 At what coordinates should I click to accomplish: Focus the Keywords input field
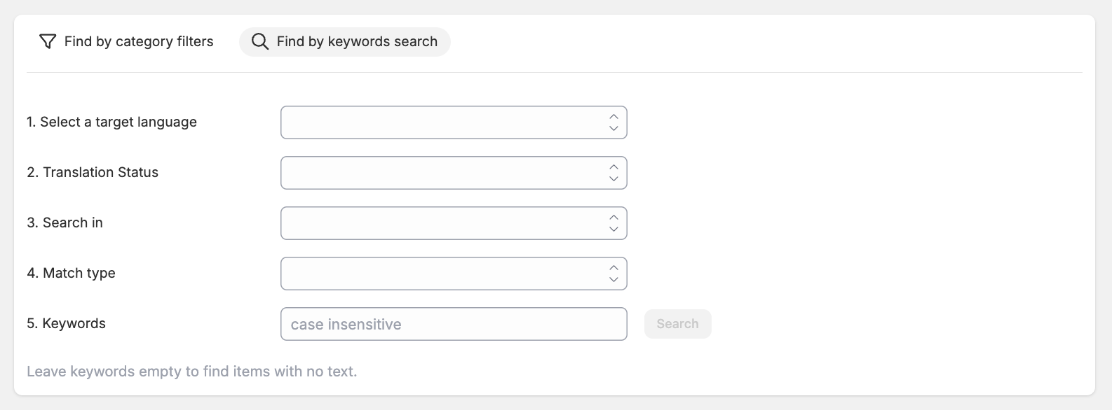pos(453,324)
